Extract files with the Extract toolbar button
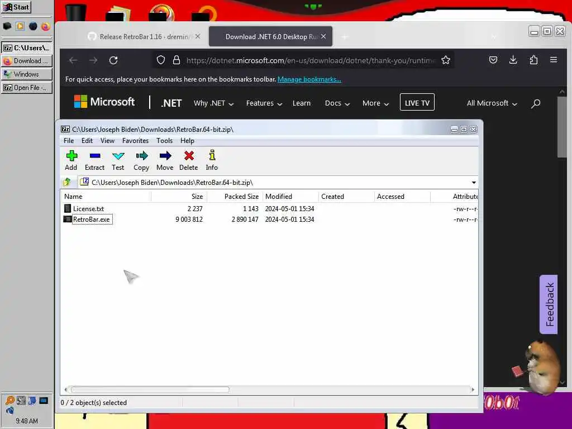 pyautogui.click(x=94, y=160)
